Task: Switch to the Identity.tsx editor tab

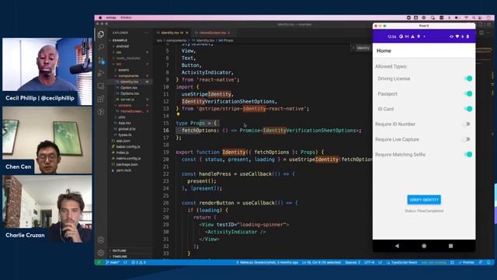Action: pos(172,33)
